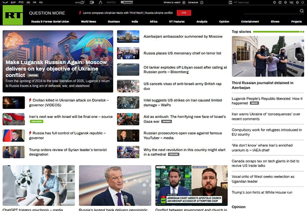307x211 pixels.
Task: Open Intel suggests US strikes on Iran story
Action: (183, 103)
